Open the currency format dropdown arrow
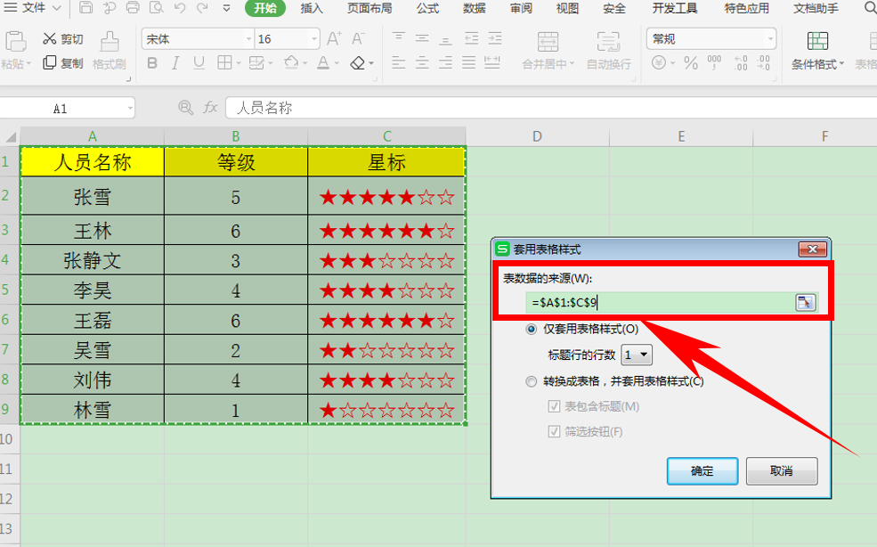Screen dimensions: 877x547 pos(672,63)
